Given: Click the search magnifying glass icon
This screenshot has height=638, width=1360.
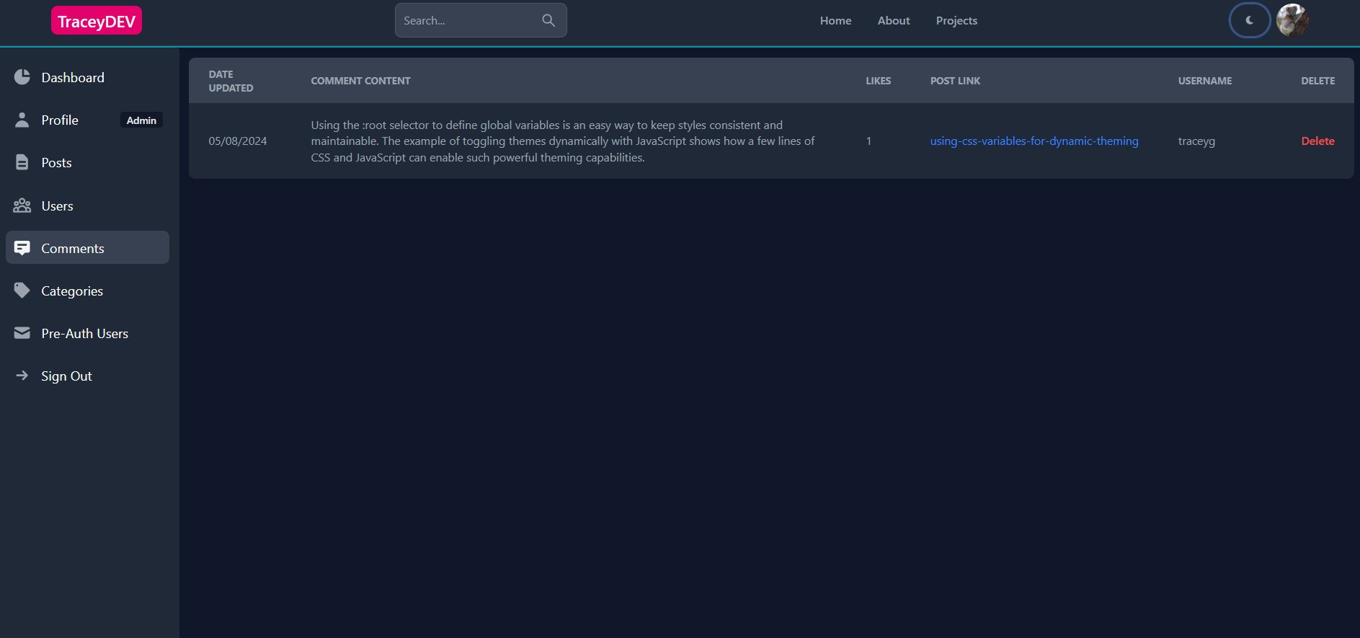Looking at the screenshot, I should (x=548, y=20).
